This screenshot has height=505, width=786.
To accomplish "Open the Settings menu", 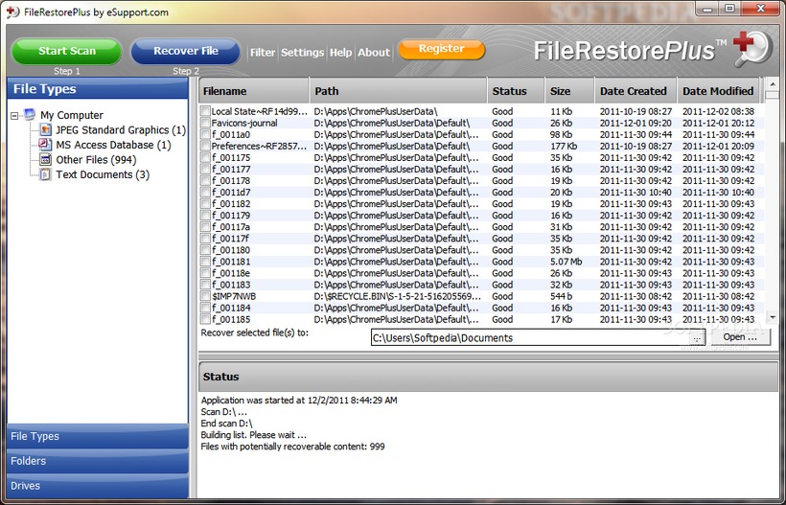I will coord(302,52).
